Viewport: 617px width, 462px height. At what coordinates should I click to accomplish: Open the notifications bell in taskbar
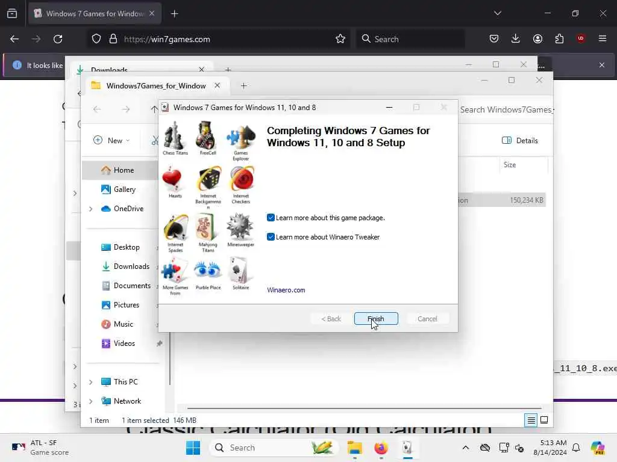click(576, 448)
